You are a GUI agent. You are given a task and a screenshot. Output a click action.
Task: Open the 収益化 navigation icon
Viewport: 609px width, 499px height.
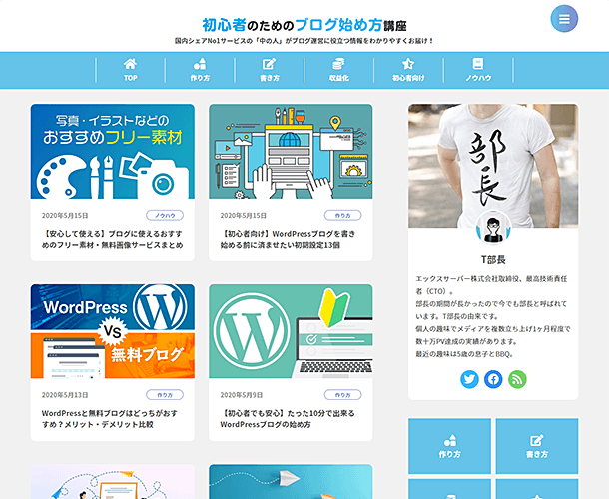[x=337, y=64]
